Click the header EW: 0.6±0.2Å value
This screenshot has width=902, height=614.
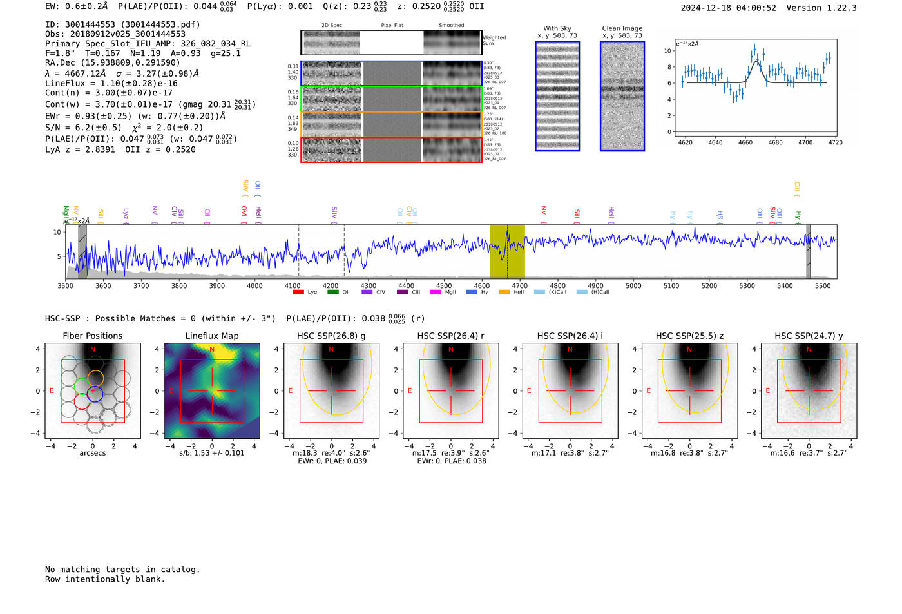77,6
